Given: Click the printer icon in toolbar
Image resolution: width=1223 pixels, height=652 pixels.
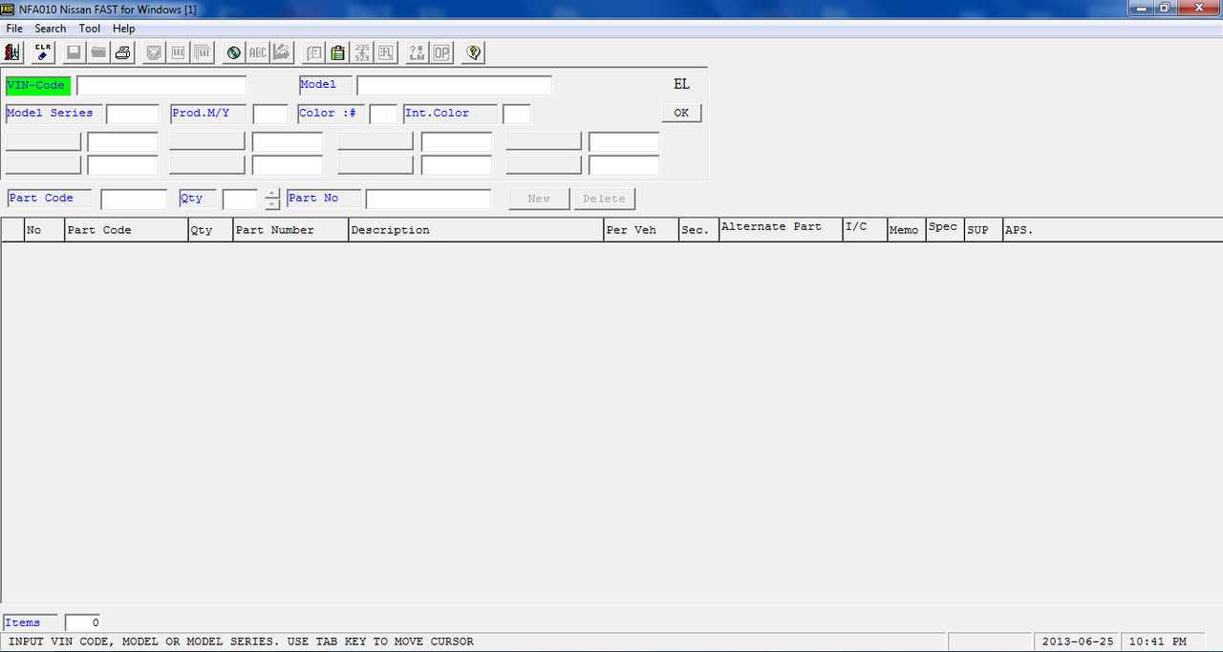Looking at the screenshot, I should [123, 53].
